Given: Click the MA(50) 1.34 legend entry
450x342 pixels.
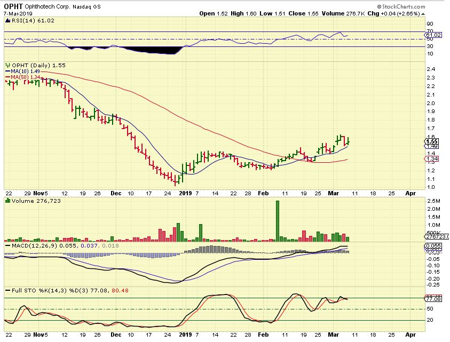Looking at the screenshot, I should 22,77.
